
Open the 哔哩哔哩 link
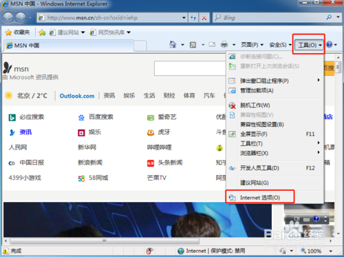(159, 147)
